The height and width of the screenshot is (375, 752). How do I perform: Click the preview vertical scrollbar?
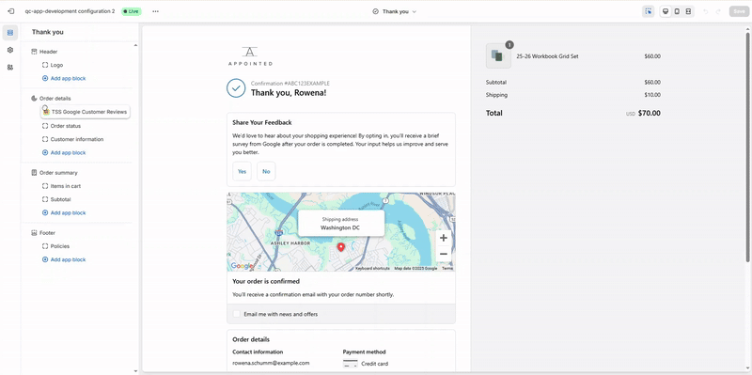(747, 147)
